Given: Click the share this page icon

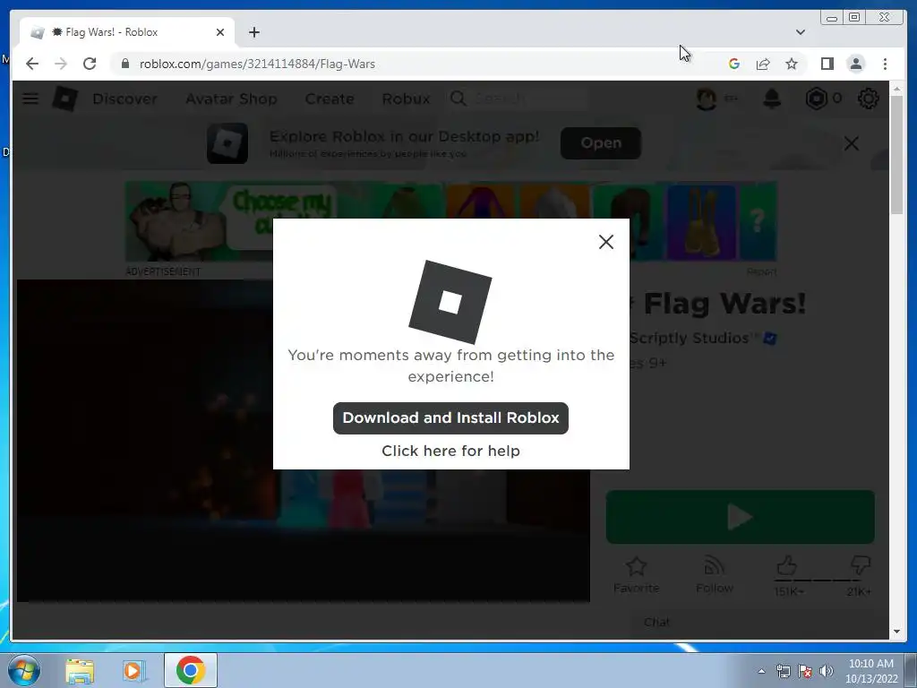Looking at the screenshot, I should [x=763, y=64].
